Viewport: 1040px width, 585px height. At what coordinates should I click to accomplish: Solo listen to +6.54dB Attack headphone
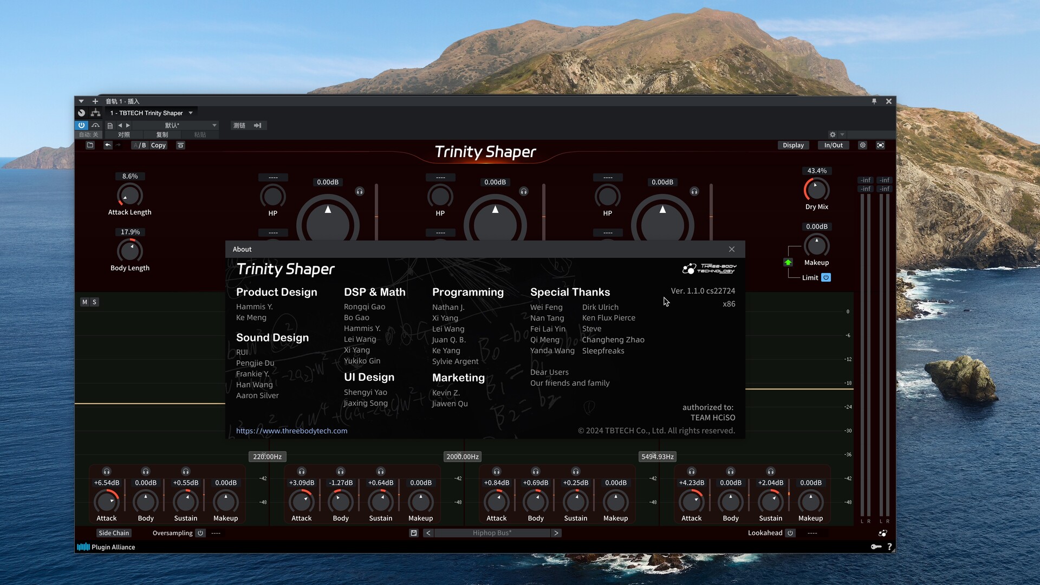[107, 471]
